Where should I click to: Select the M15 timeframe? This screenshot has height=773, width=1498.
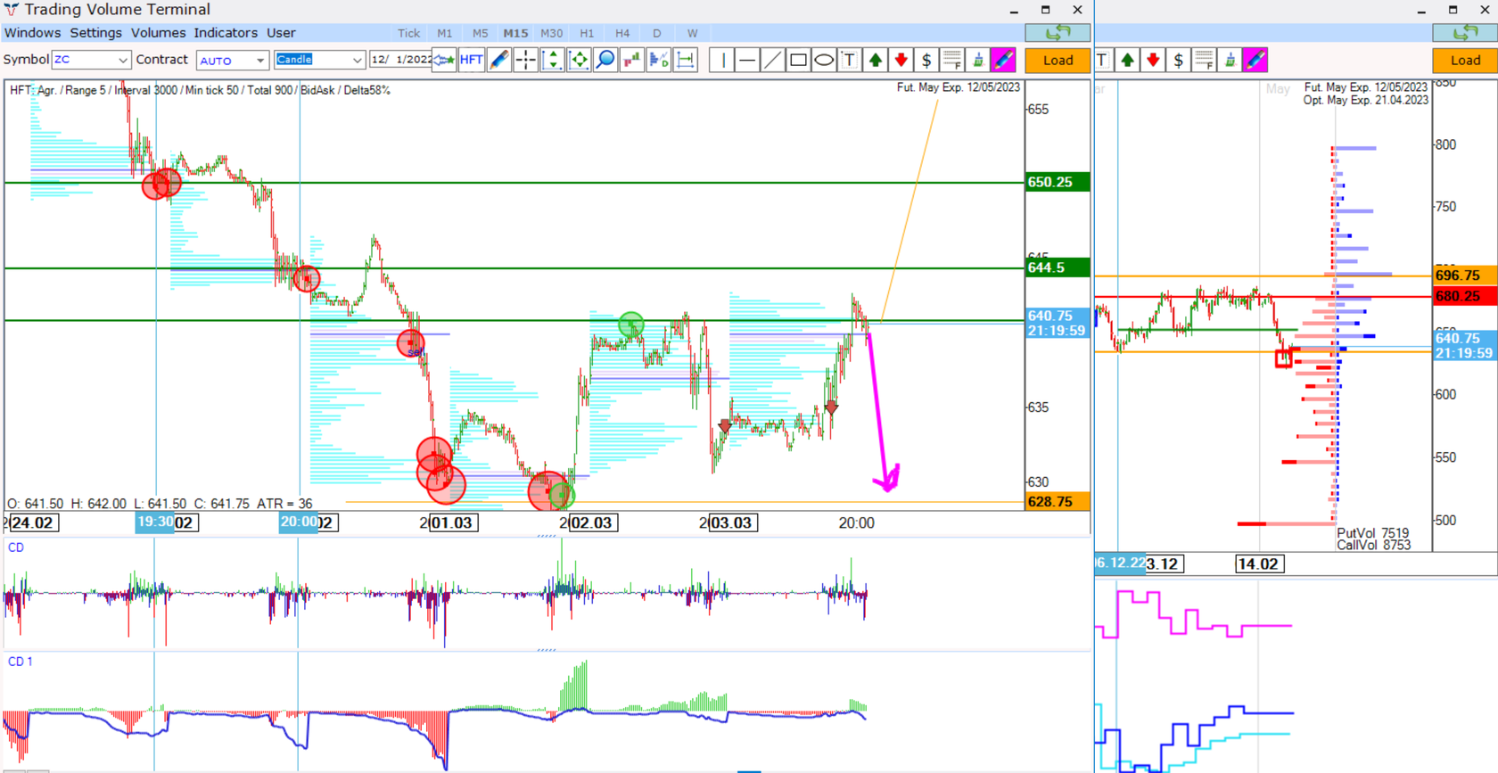click(515, 33)
